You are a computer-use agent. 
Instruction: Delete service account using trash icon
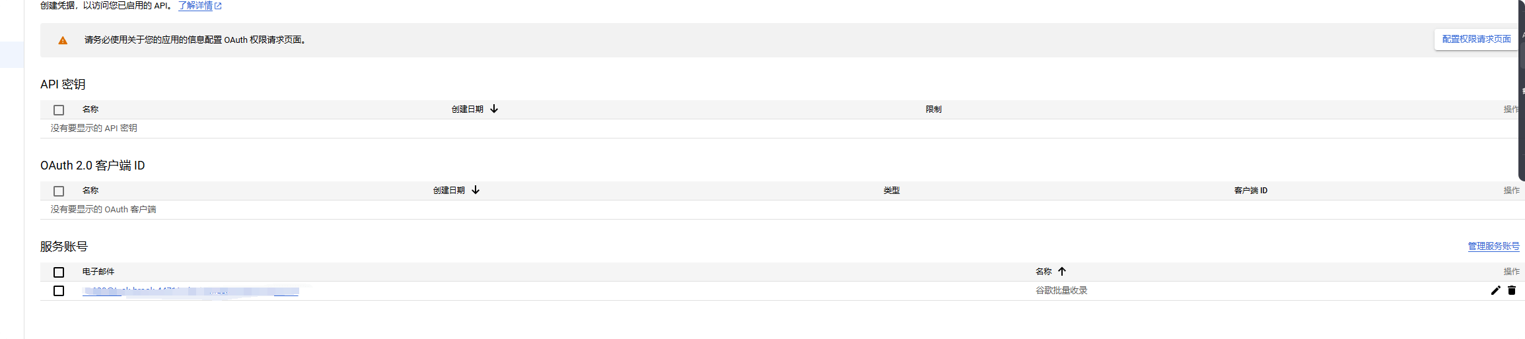1511,290
